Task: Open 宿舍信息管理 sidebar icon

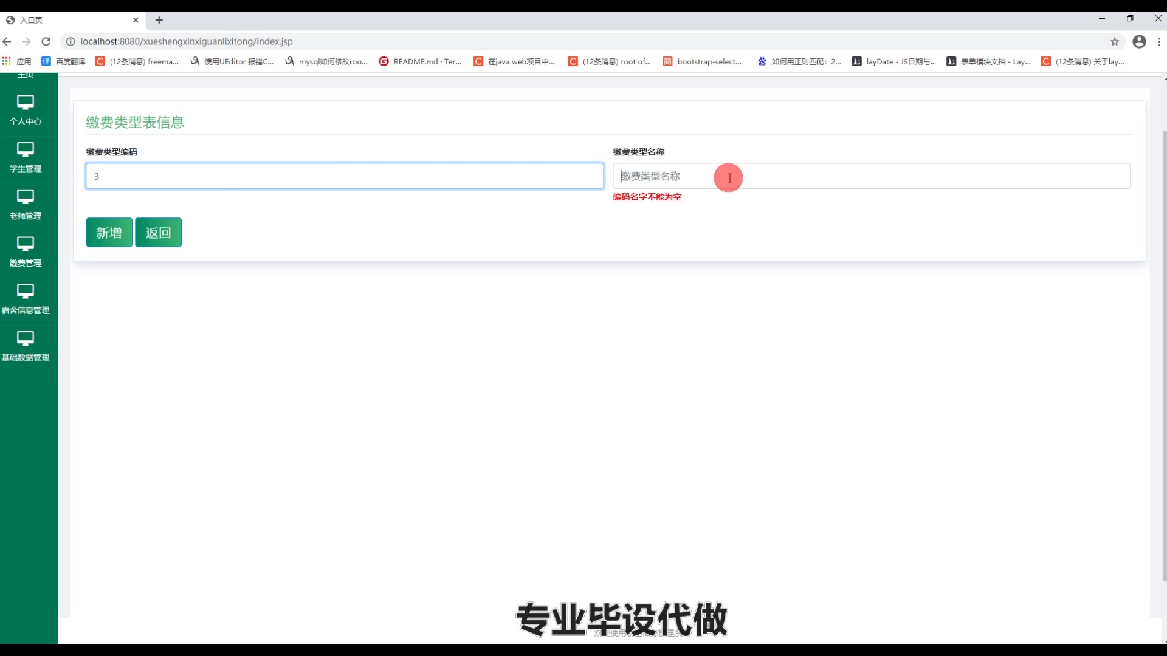Action: 25,292
